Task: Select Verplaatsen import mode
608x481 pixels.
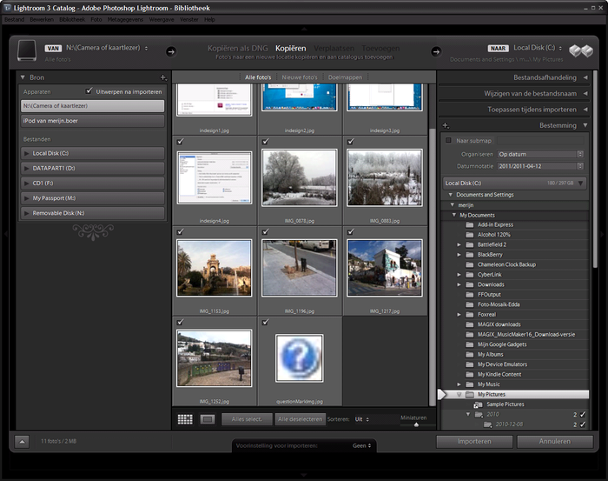Action: pos(334,48)
